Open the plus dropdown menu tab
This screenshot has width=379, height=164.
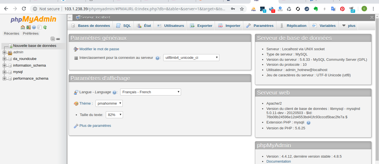pyautogui.click(x=348, y=26)
